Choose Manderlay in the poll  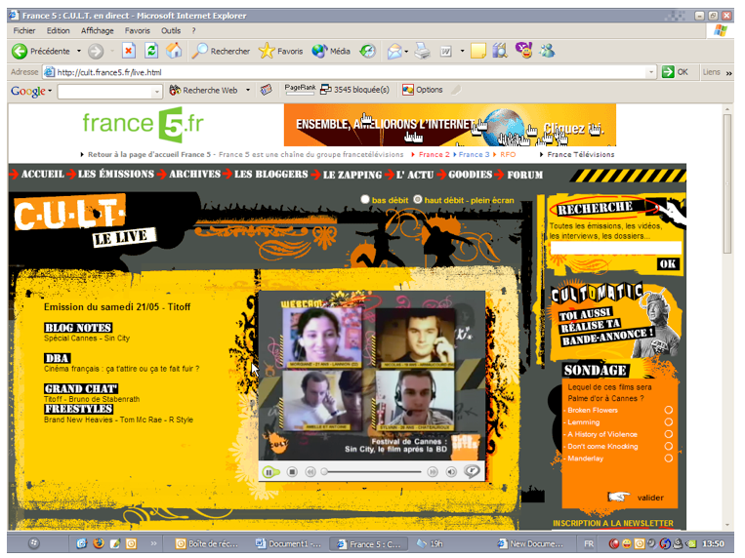pos(669,458)
